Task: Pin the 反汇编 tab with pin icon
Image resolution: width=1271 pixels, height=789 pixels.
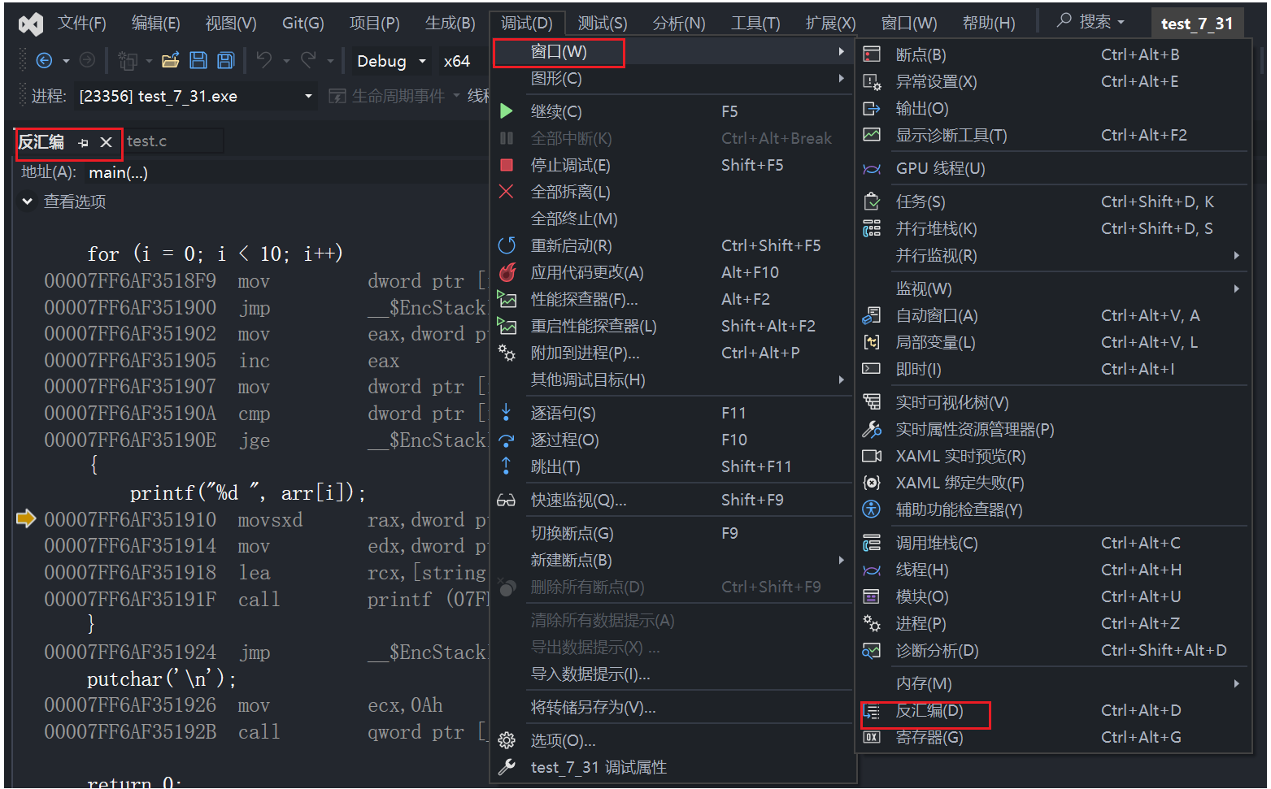Action: point(83,142)
